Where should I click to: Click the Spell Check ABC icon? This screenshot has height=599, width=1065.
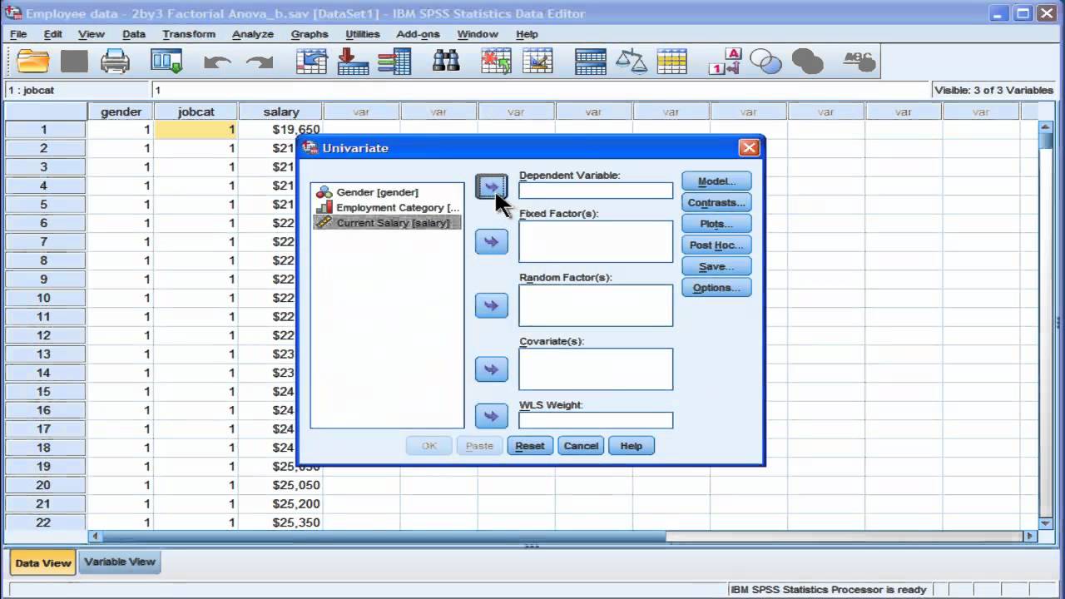coord(858,62)
